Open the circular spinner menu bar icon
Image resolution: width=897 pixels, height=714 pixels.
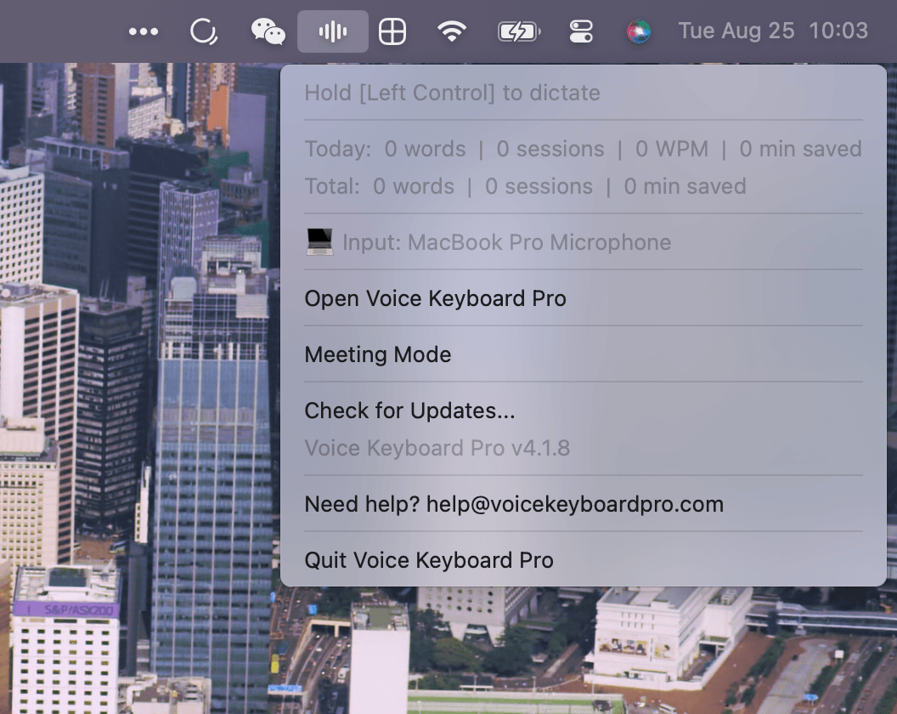pos(204,31)
